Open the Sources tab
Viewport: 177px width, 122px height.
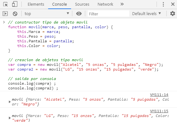pyautogui.click(x=82, y=4)
